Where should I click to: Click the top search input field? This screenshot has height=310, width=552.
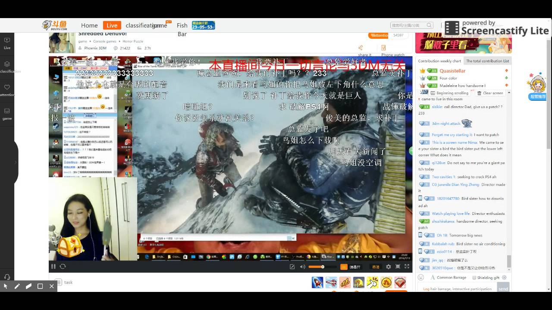pyautogui.click(x=408, y=25)
